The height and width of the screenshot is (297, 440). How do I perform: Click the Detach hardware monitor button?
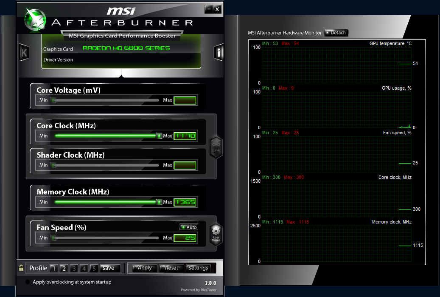(336, 33)
